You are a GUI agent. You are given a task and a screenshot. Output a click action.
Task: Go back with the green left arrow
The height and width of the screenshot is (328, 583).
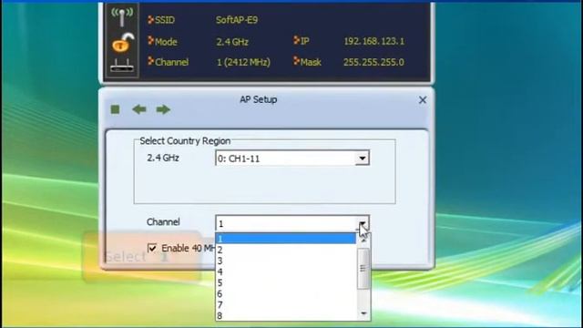pyautogui.click(x=139, y=109)
